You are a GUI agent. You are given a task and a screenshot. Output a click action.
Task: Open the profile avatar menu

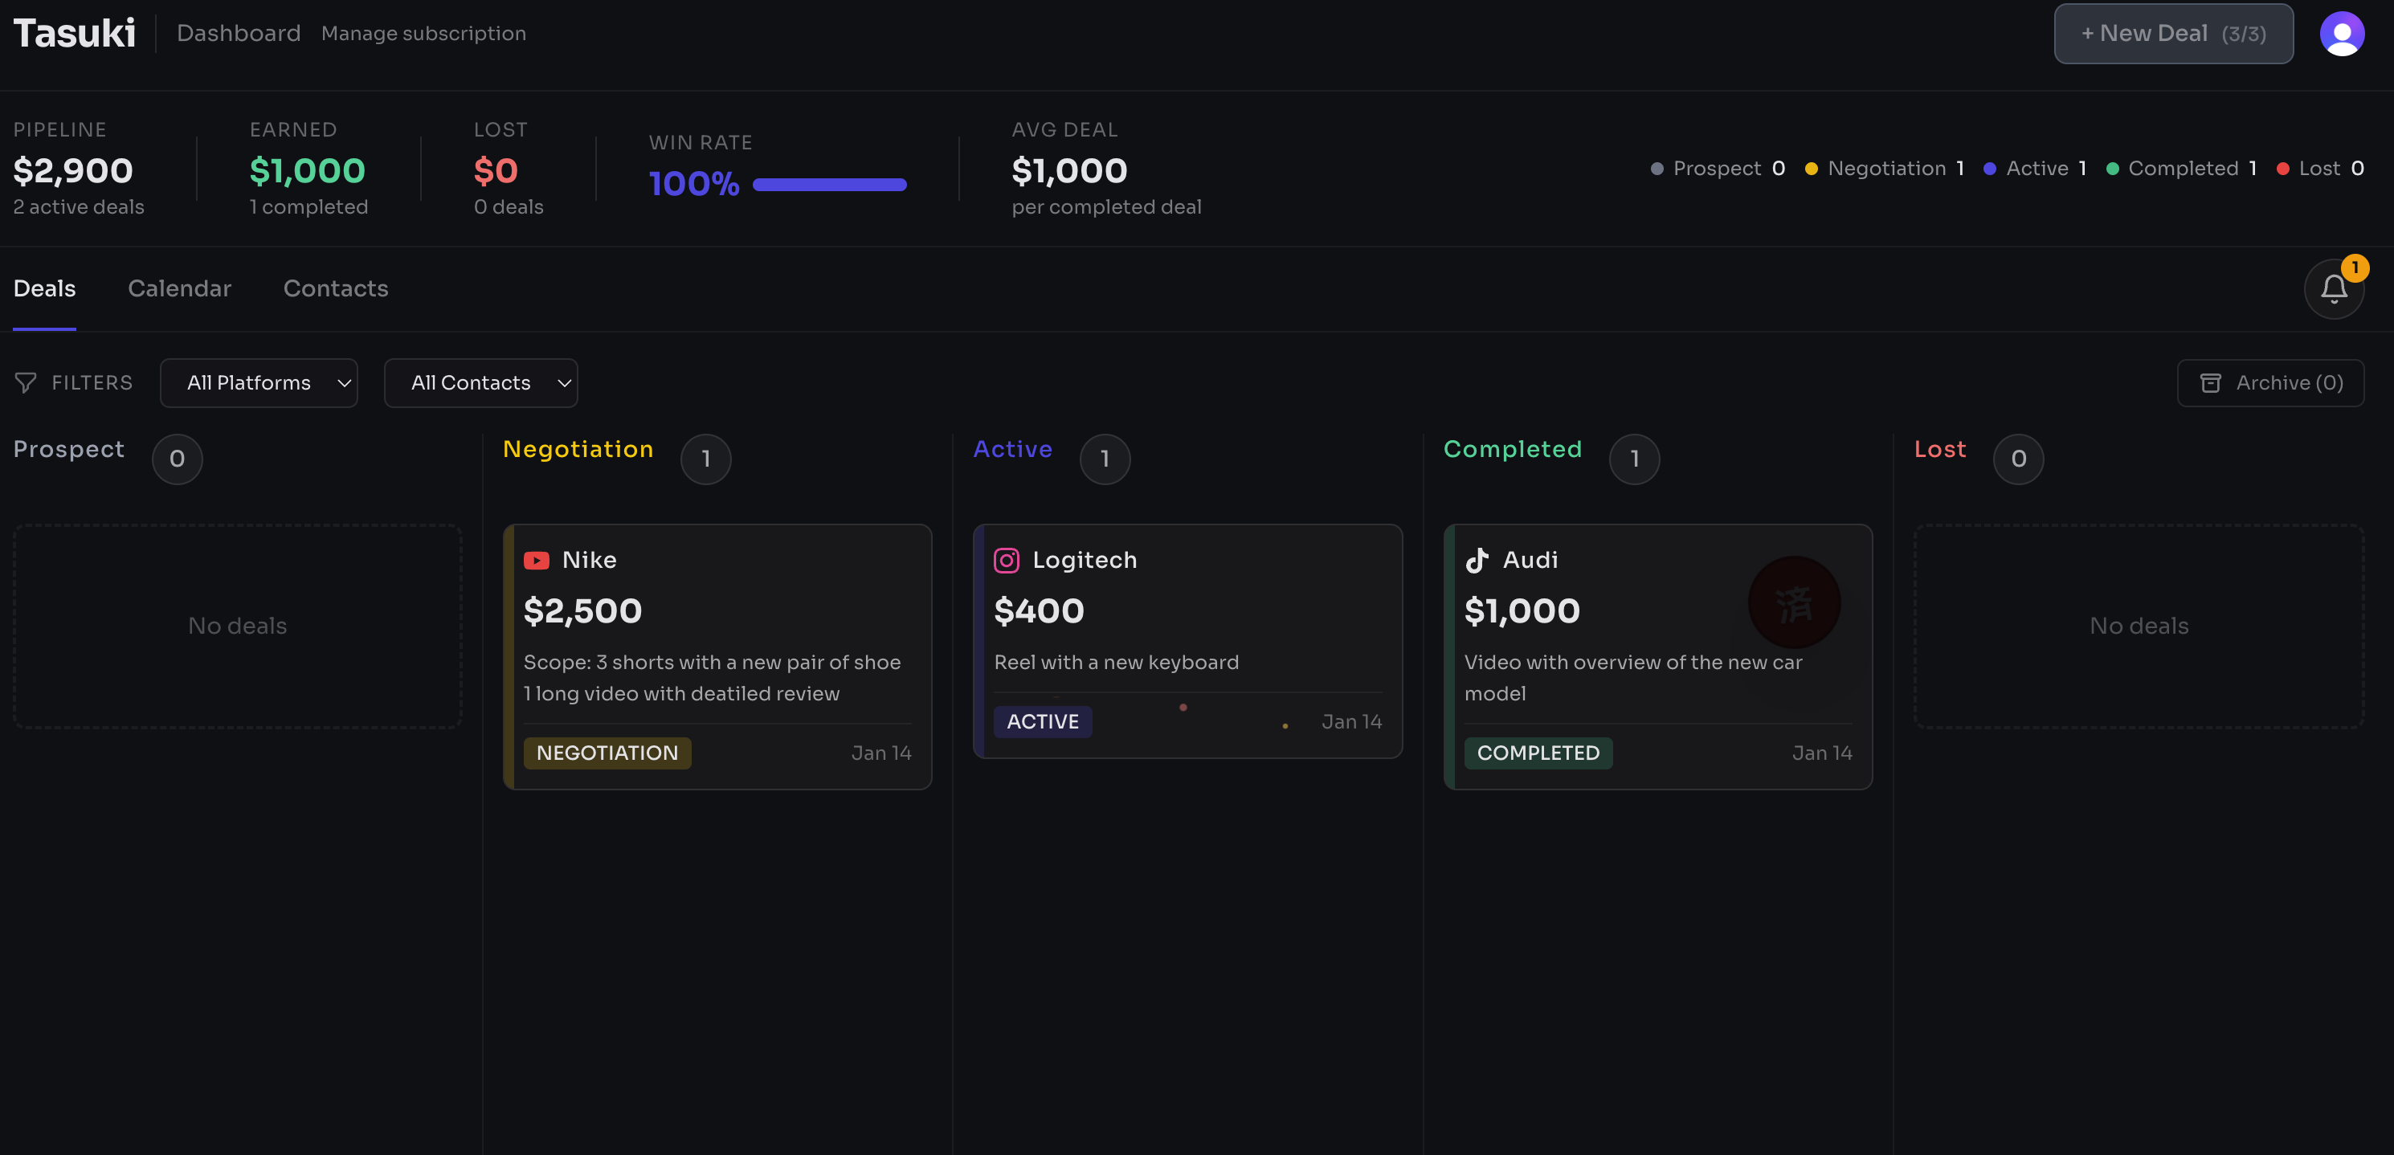click(x=2342, y=34)
